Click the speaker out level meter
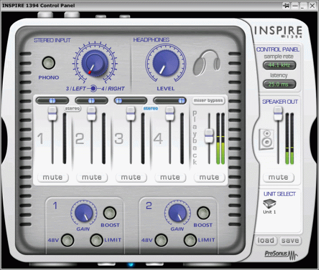The height and width of the screenshot is (270, 319). click(290, 138)
